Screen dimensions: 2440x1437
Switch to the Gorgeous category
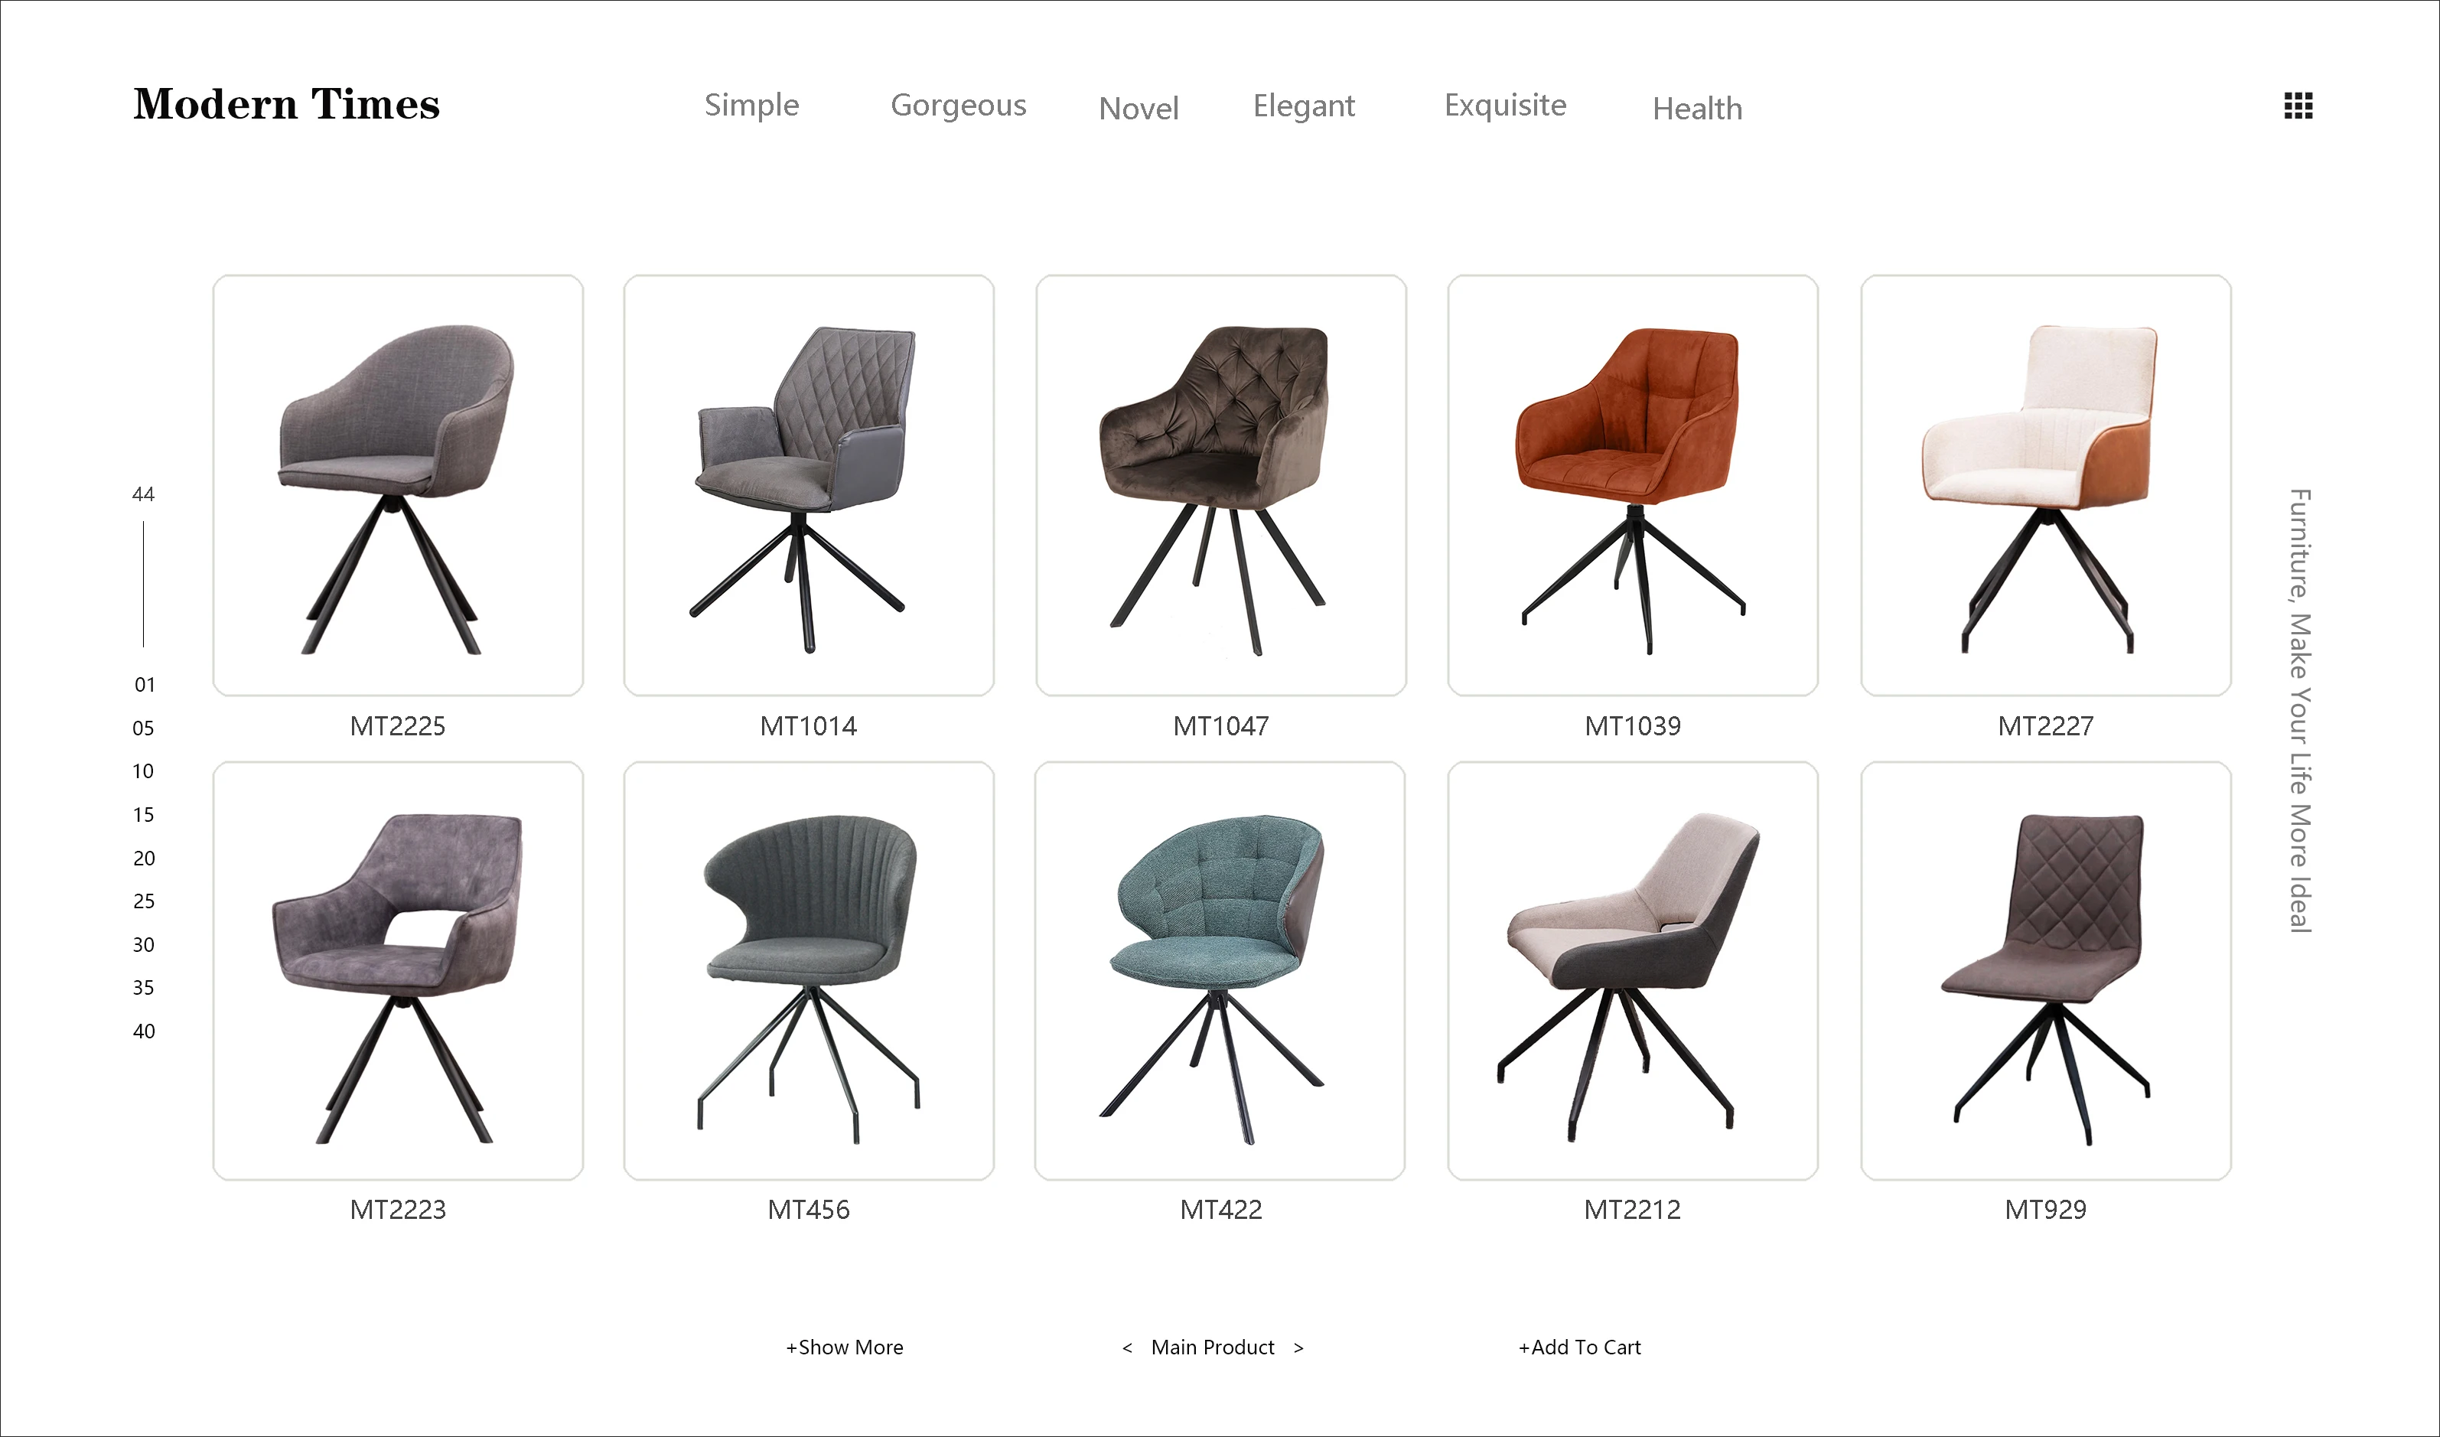(958, 106)
